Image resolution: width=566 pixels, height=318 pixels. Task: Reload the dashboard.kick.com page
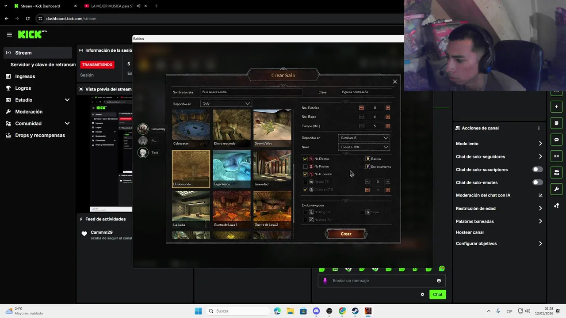(28, 19)
